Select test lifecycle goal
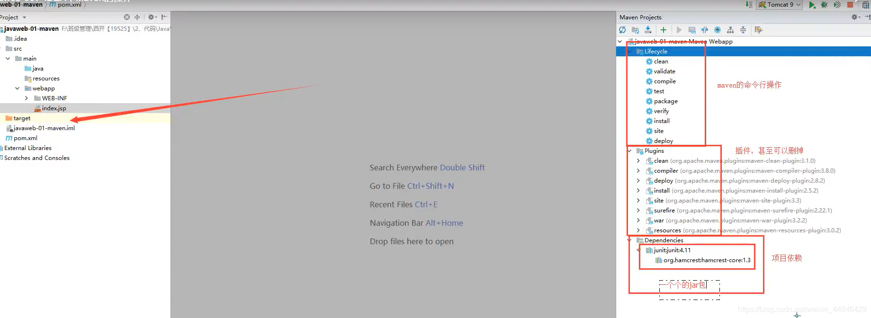This screenshot has height=318, width=871. (x=655, y=91)
